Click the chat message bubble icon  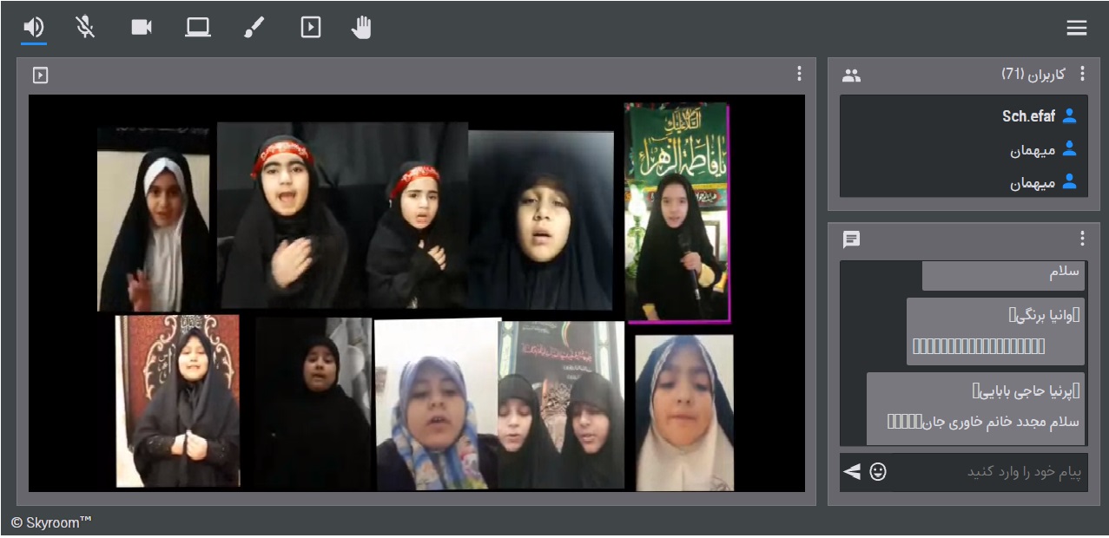click(851, 239)
